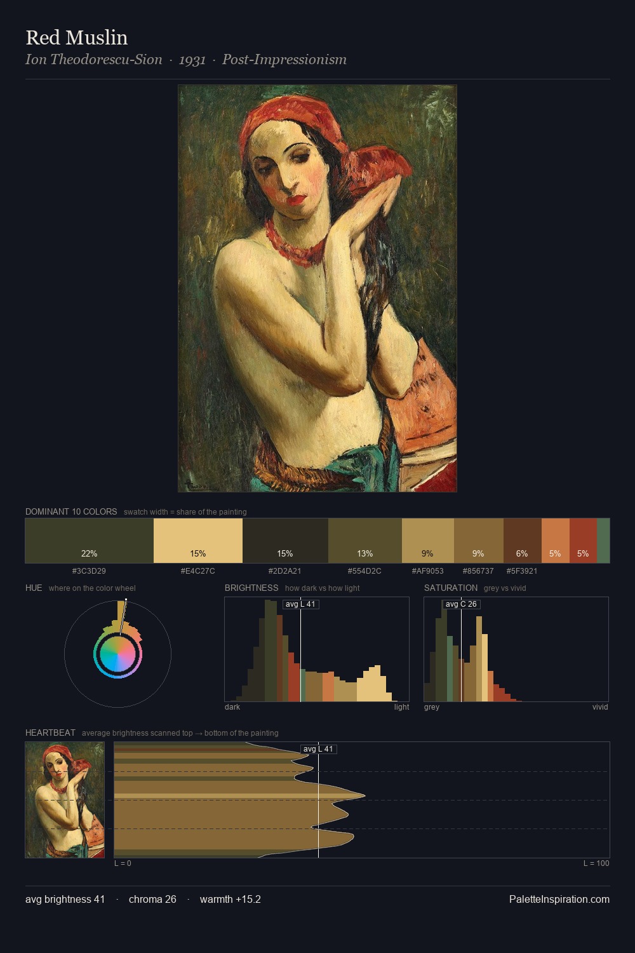Click the orange 5% swatch
The width and height of the screenshot is (635, 953).
(556, 541)
